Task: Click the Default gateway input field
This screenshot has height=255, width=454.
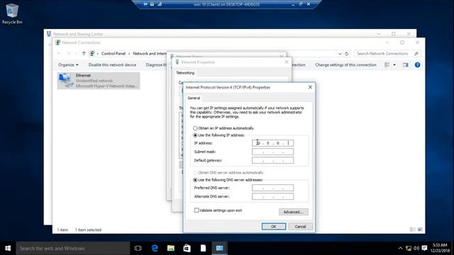Action: [272, 160]
